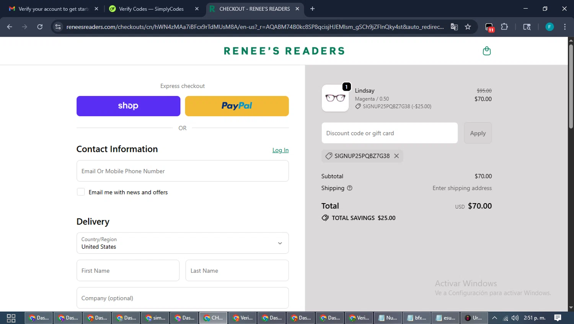
Task: Bookmark this page with the star icon
Action: coord(468,27)
